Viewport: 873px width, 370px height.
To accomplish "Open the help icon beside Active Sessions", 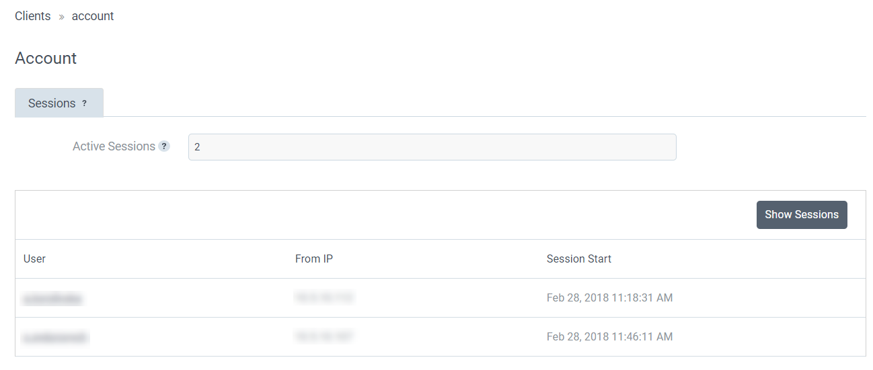I will click(164, 146).
